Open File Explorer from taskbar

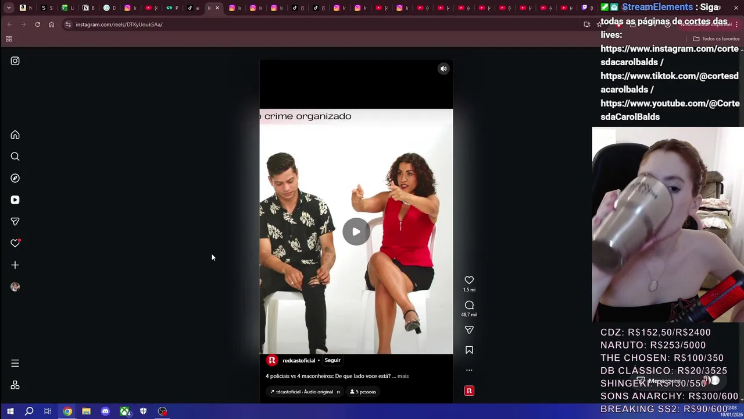coord(86,411)
